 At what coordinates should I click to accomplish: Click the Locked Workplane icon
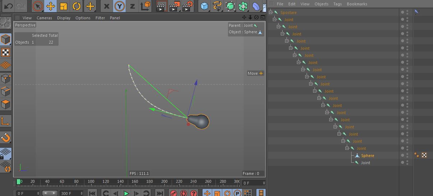click(x=6, y=154)
